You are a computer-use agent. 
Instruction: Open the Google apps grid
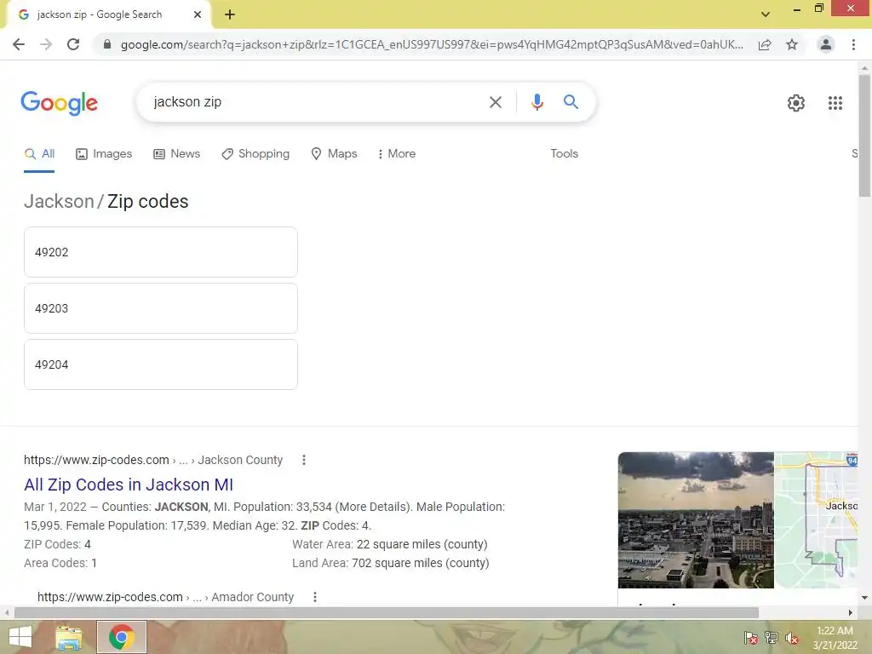click(835, 103)
